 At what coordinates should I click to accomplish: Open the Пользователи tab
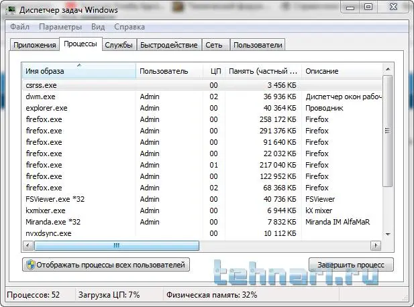click(x=258, y=45)
